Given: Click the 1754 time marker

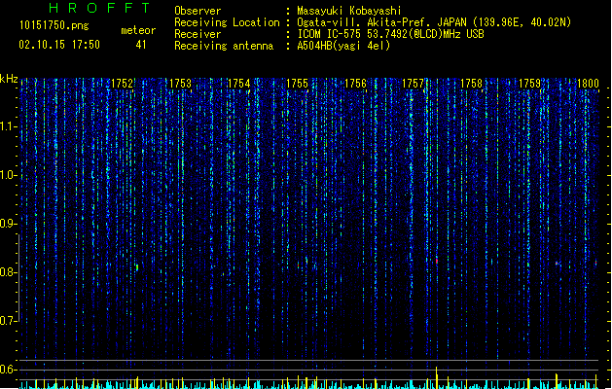Looking at the screenshot, I should click(x=239, y=84).
